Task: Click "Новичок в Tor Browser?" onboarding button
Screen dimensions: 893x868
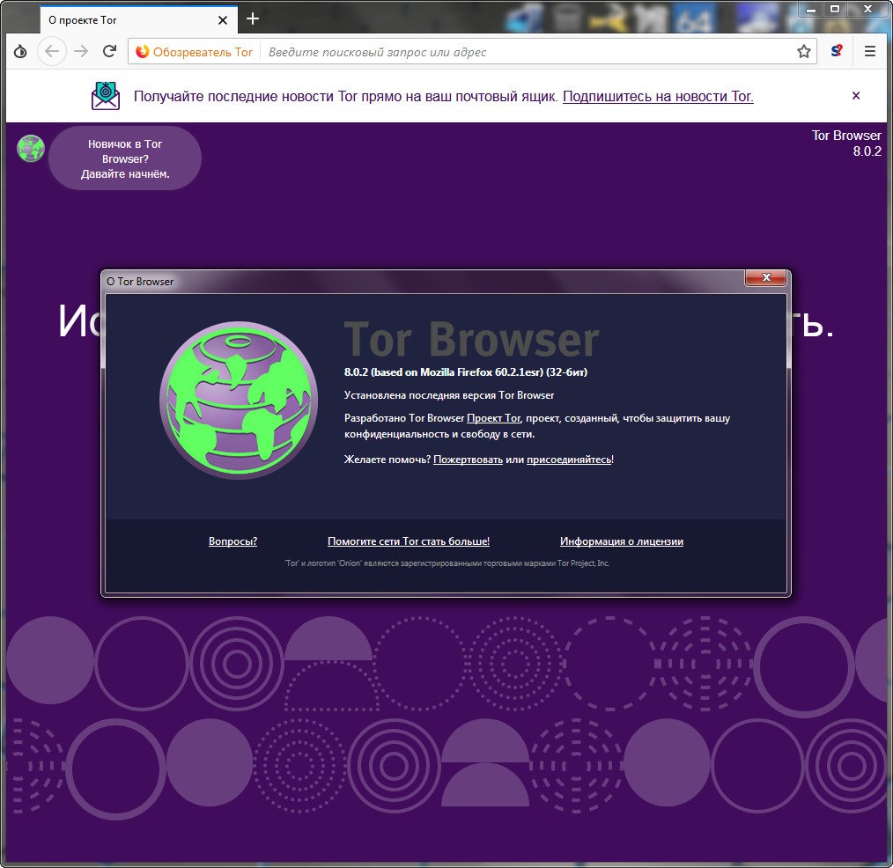Action: 125,158
